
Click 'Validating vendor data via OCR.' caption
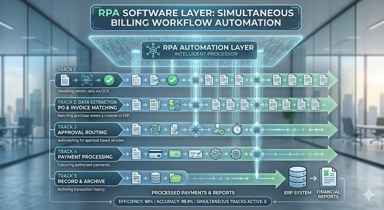tap(84, 91)
